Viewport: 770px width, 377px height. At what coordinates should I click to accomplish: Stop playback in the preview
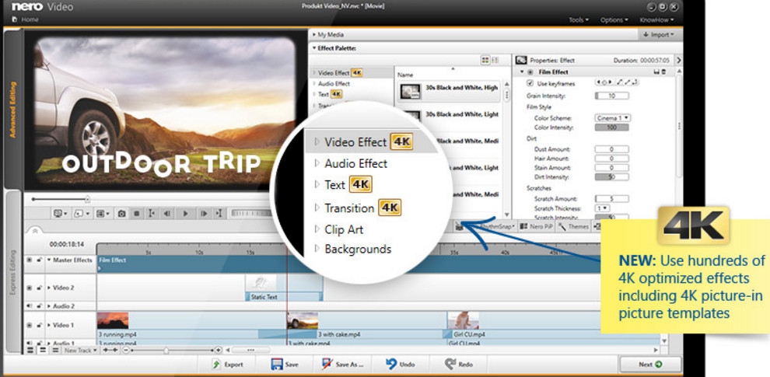pos(137,214)
